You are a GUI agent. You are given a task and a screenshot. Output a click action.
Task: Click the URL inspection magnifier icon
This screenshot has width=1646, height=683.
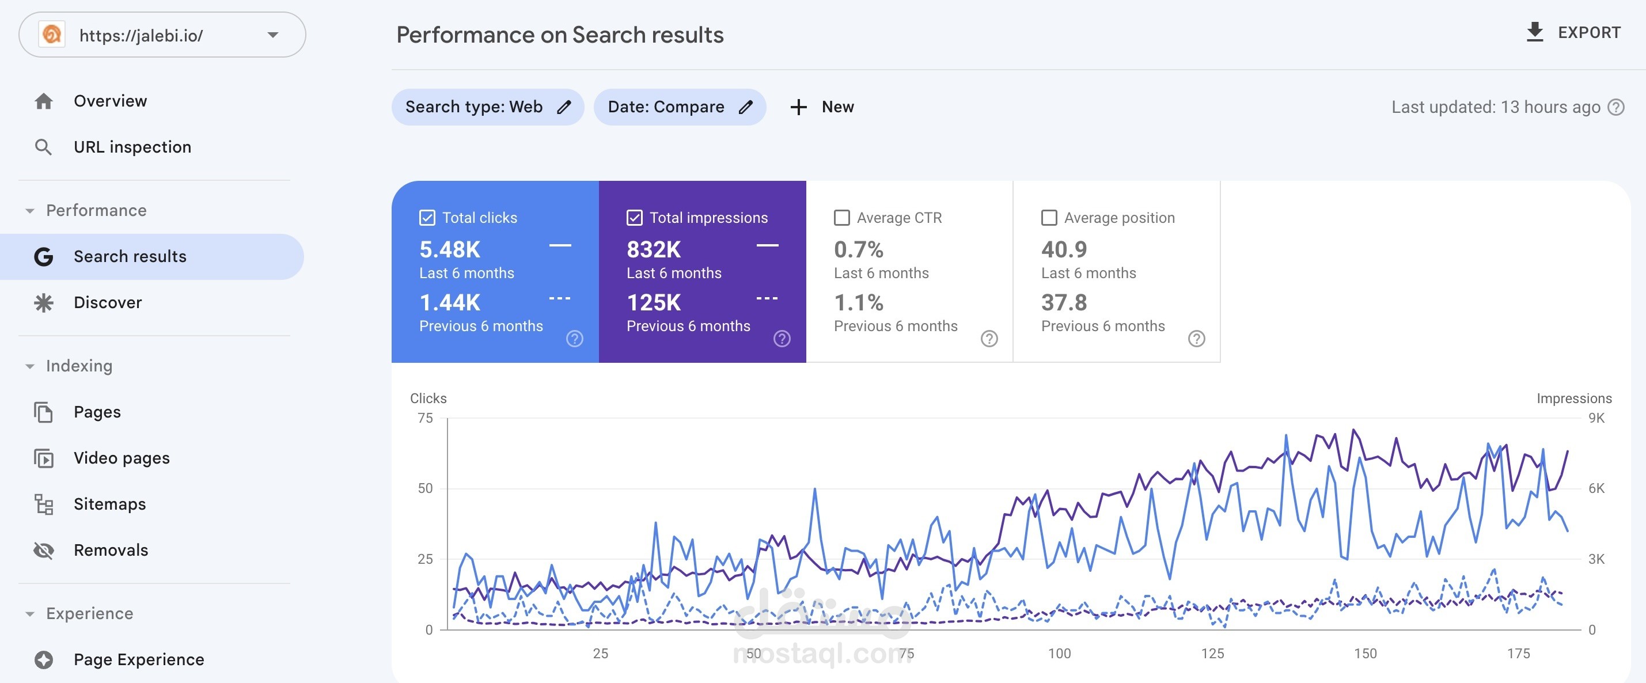point(43,147)
